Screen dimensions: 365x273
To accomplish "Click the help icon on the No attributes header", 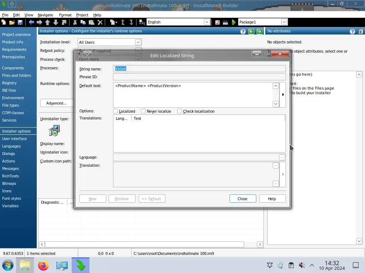I will click(x=352, y=31).
